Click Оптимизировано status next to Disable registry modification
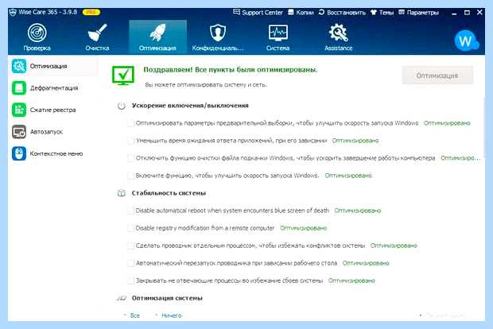Viewport: 493px width, 329px height. (304, 228)
